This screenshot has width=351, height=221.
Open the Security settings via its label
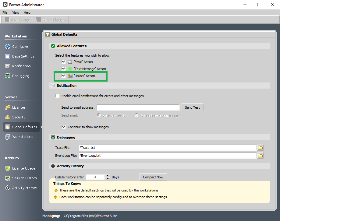pyautogui.click(x=19, y=117)
